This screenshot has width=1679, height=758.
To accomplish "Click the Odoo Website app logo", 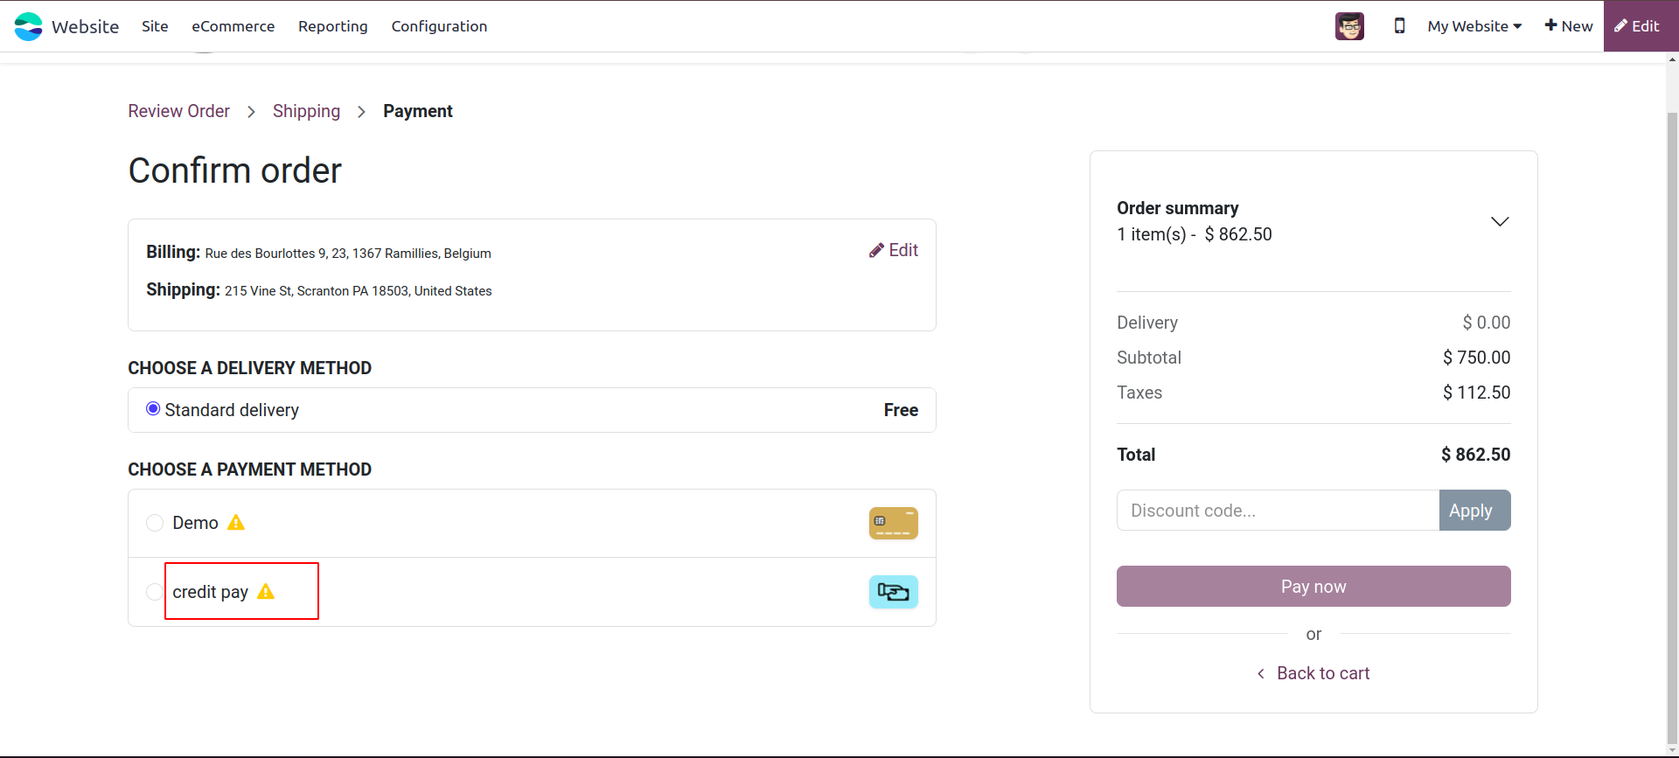I will click(x=28, y=26).
